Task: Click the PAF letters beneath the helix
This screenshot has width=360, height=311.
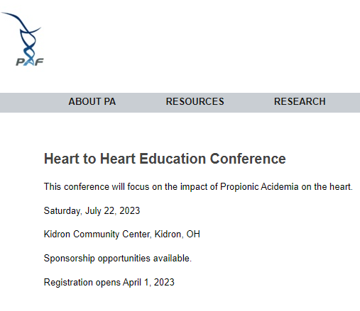Action: pyautogui.click(x=30, y=62)
